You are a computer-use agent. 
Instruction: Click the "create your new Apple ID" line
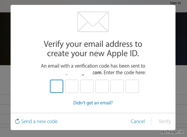(x=93, y=54)
